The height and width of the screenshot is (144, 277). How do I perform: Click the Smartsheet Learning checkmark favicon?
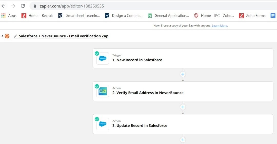[61, 16]
